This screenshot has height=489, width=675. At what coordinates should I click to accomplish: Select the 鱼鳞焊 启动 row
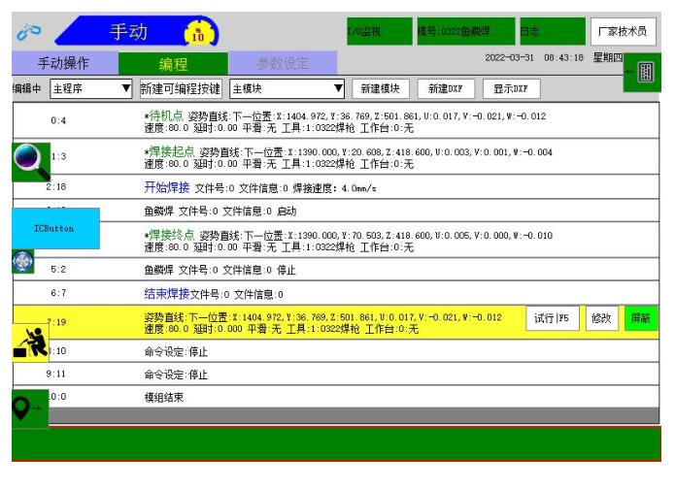pyautogui.click(x=336, y=211)
